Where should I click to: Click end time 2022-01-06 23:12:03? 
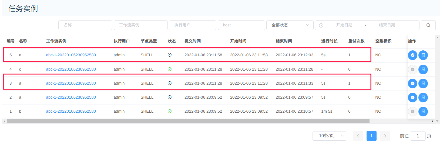[294, 55]
